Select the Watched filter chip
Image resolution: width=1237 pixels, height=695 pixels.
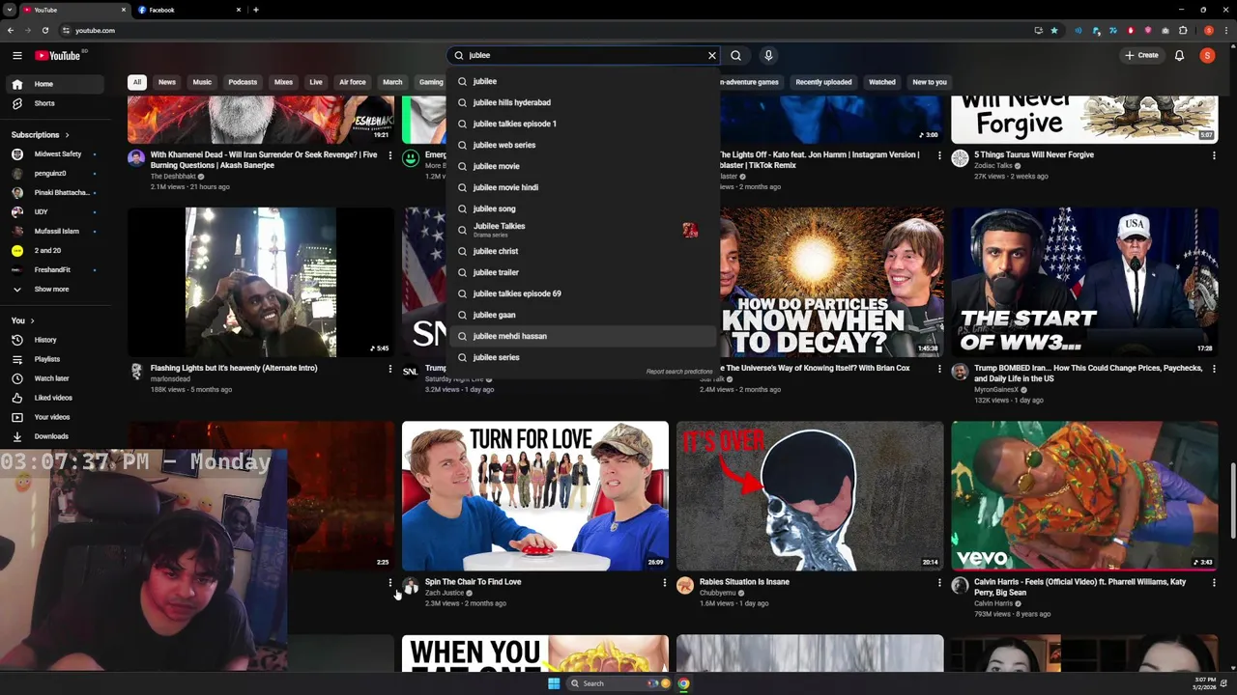(x=882, y=82)
